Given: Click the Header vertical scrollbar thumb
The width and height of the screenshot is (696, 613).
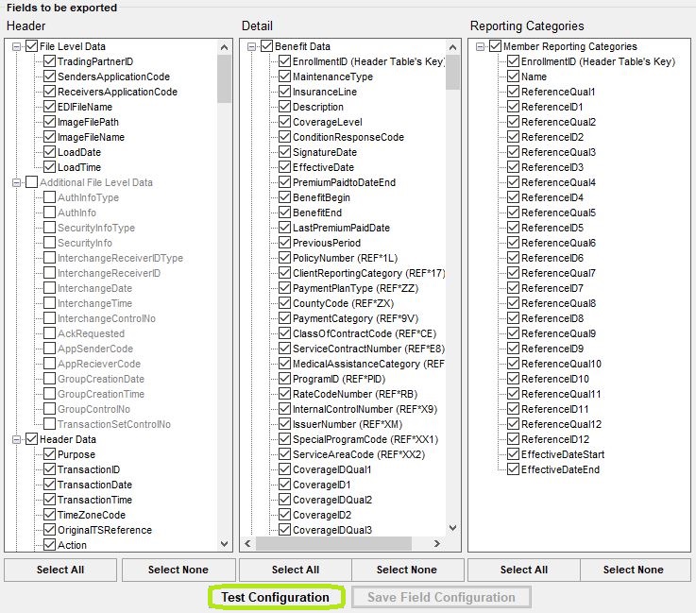Looking at the screenshot, I should (224, 78).
